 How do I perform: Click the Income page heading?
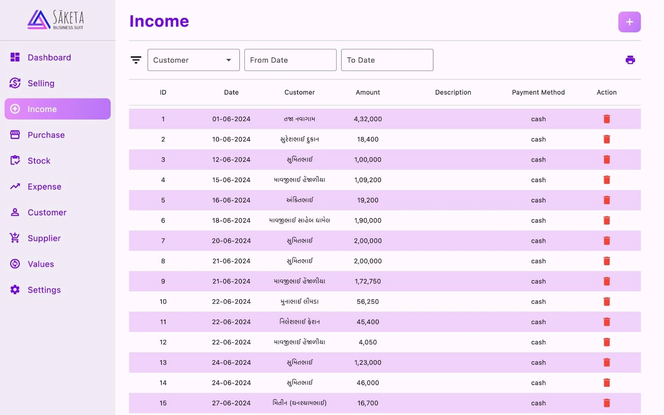159,21
